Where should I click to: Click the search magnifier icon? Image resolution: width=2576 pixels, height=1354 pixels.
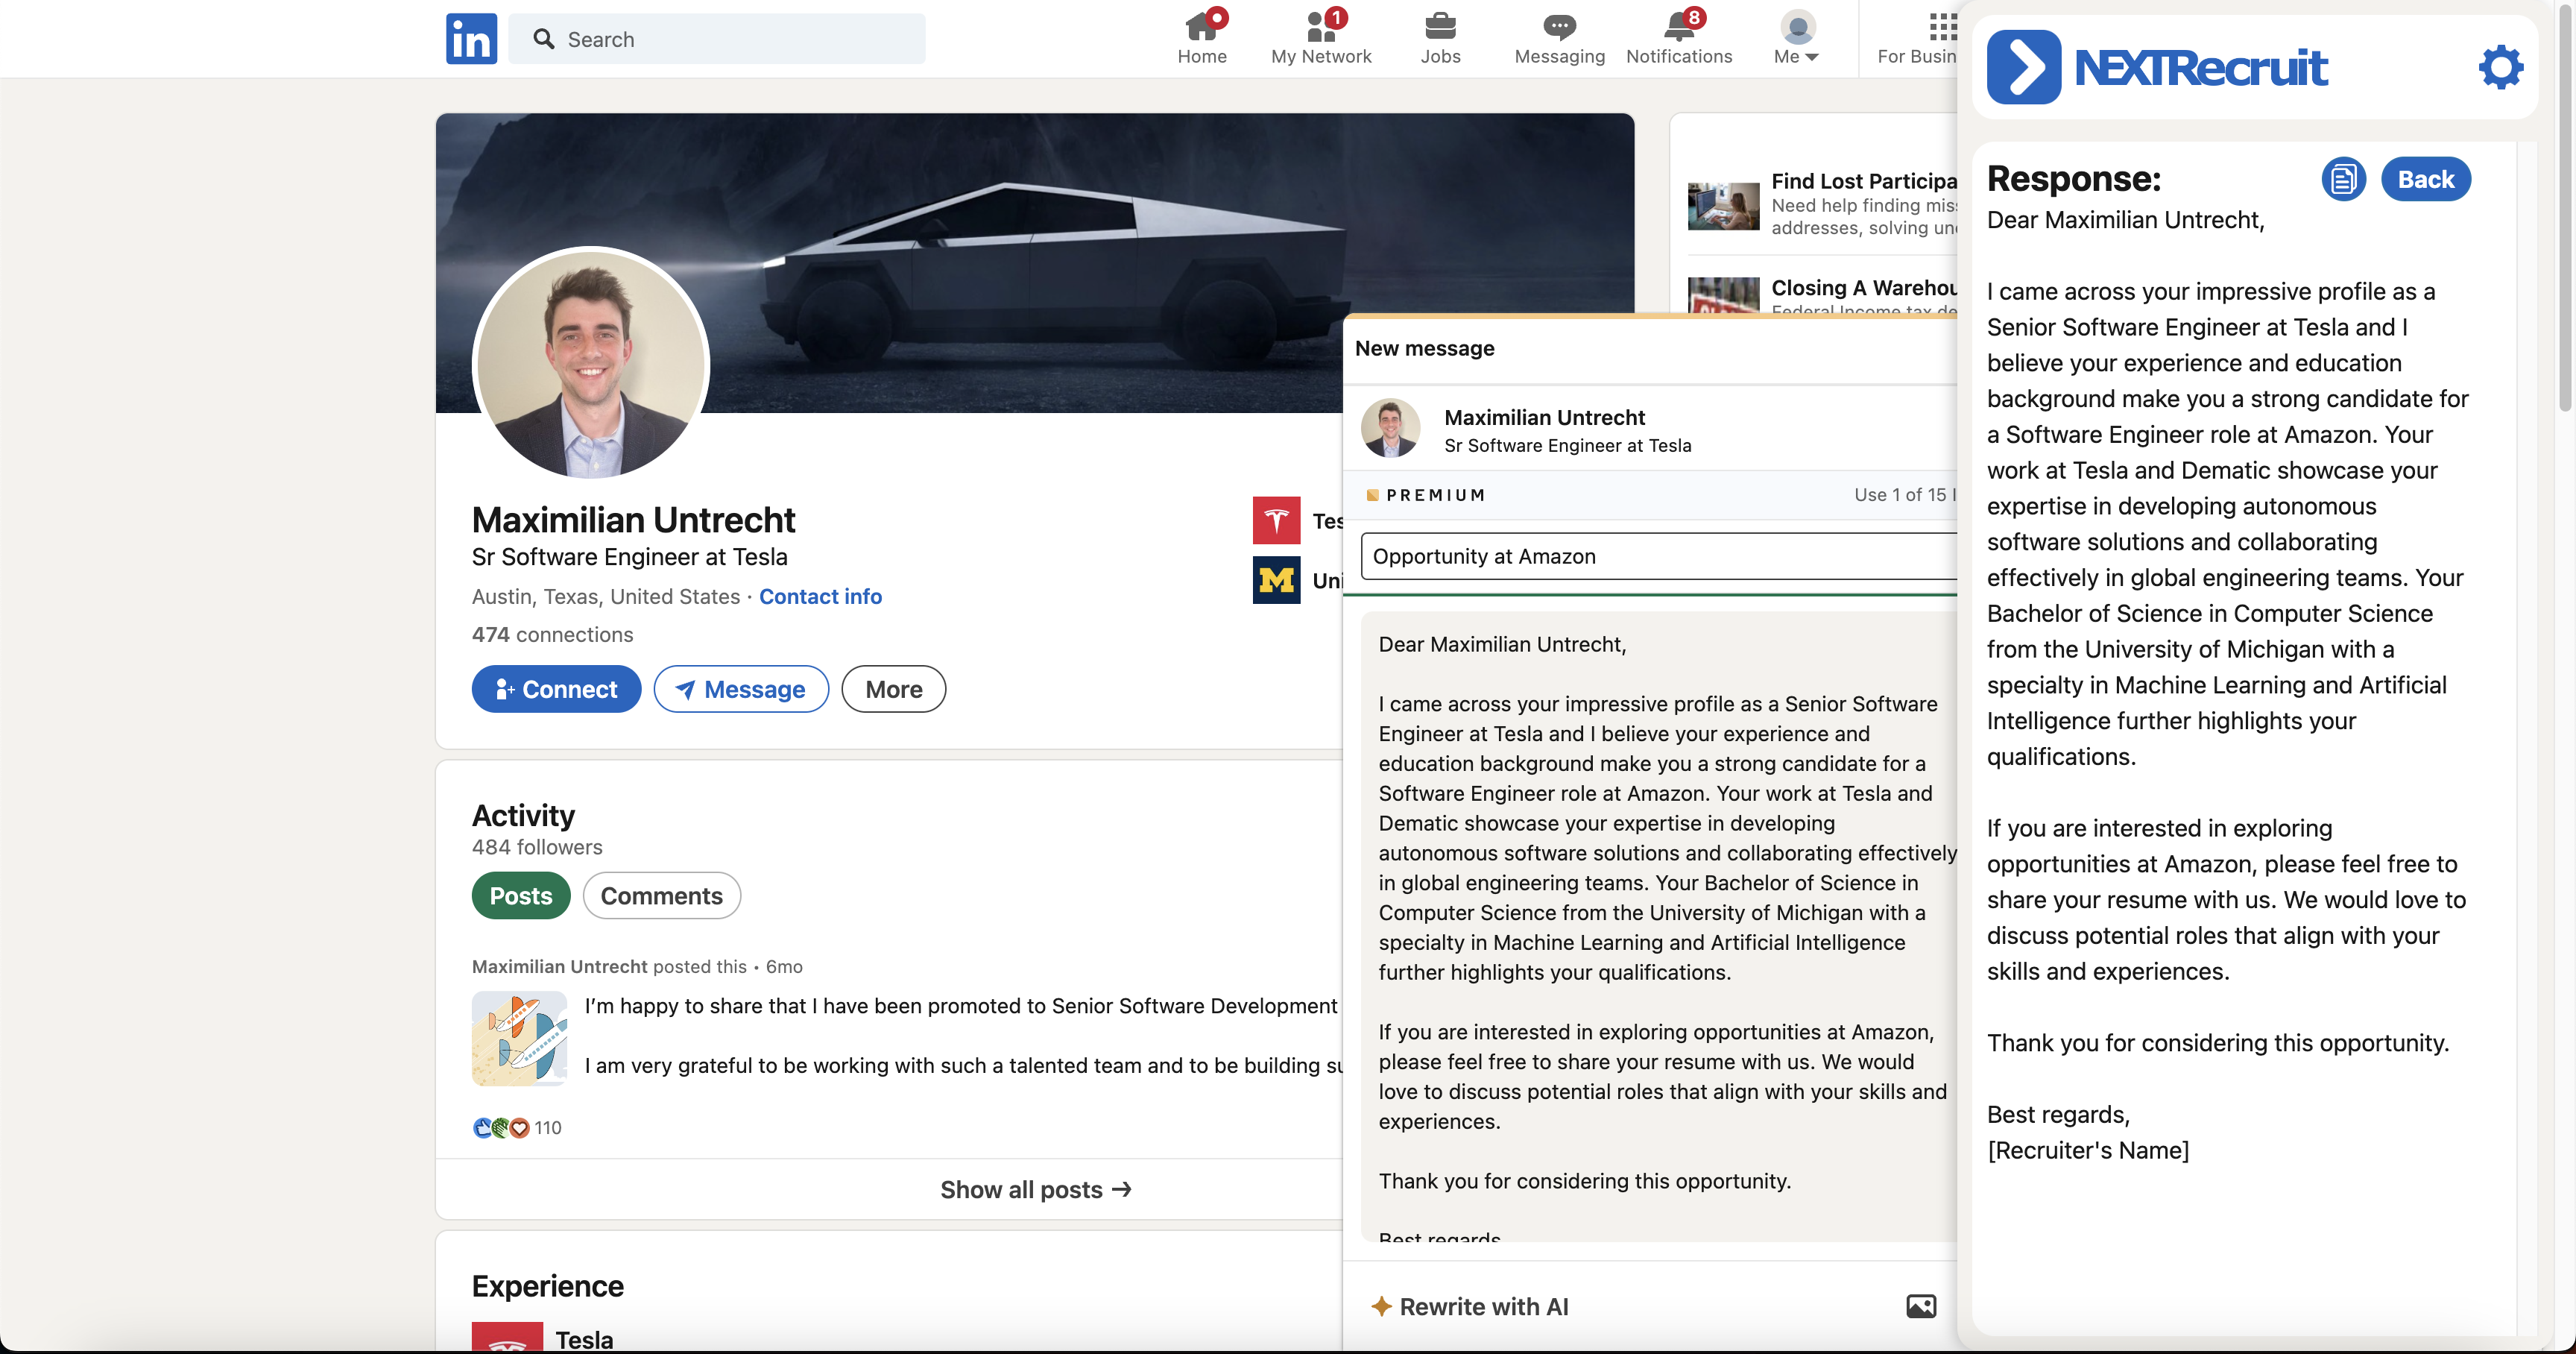coord(543,39)
